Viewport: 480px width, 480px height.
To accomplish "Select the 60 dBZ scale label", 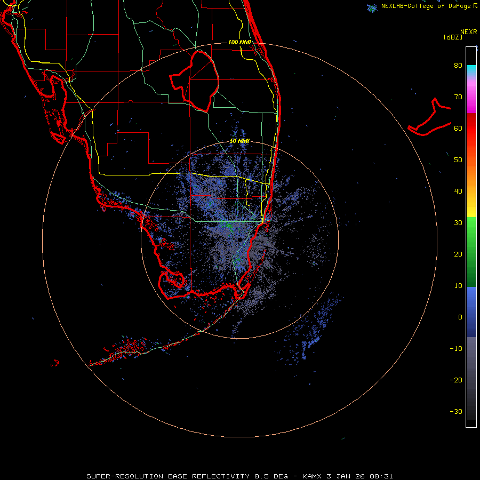I will click(458, 128).
